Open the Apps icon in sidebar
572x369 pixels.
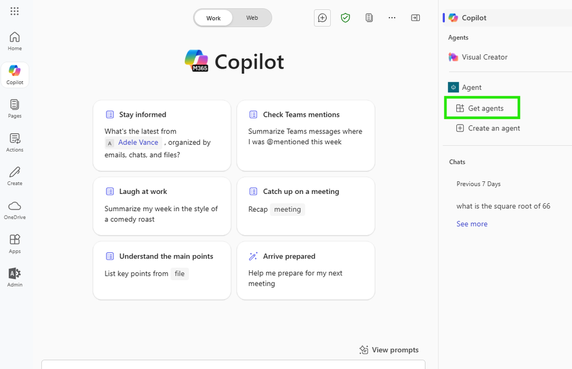(14, 244)
